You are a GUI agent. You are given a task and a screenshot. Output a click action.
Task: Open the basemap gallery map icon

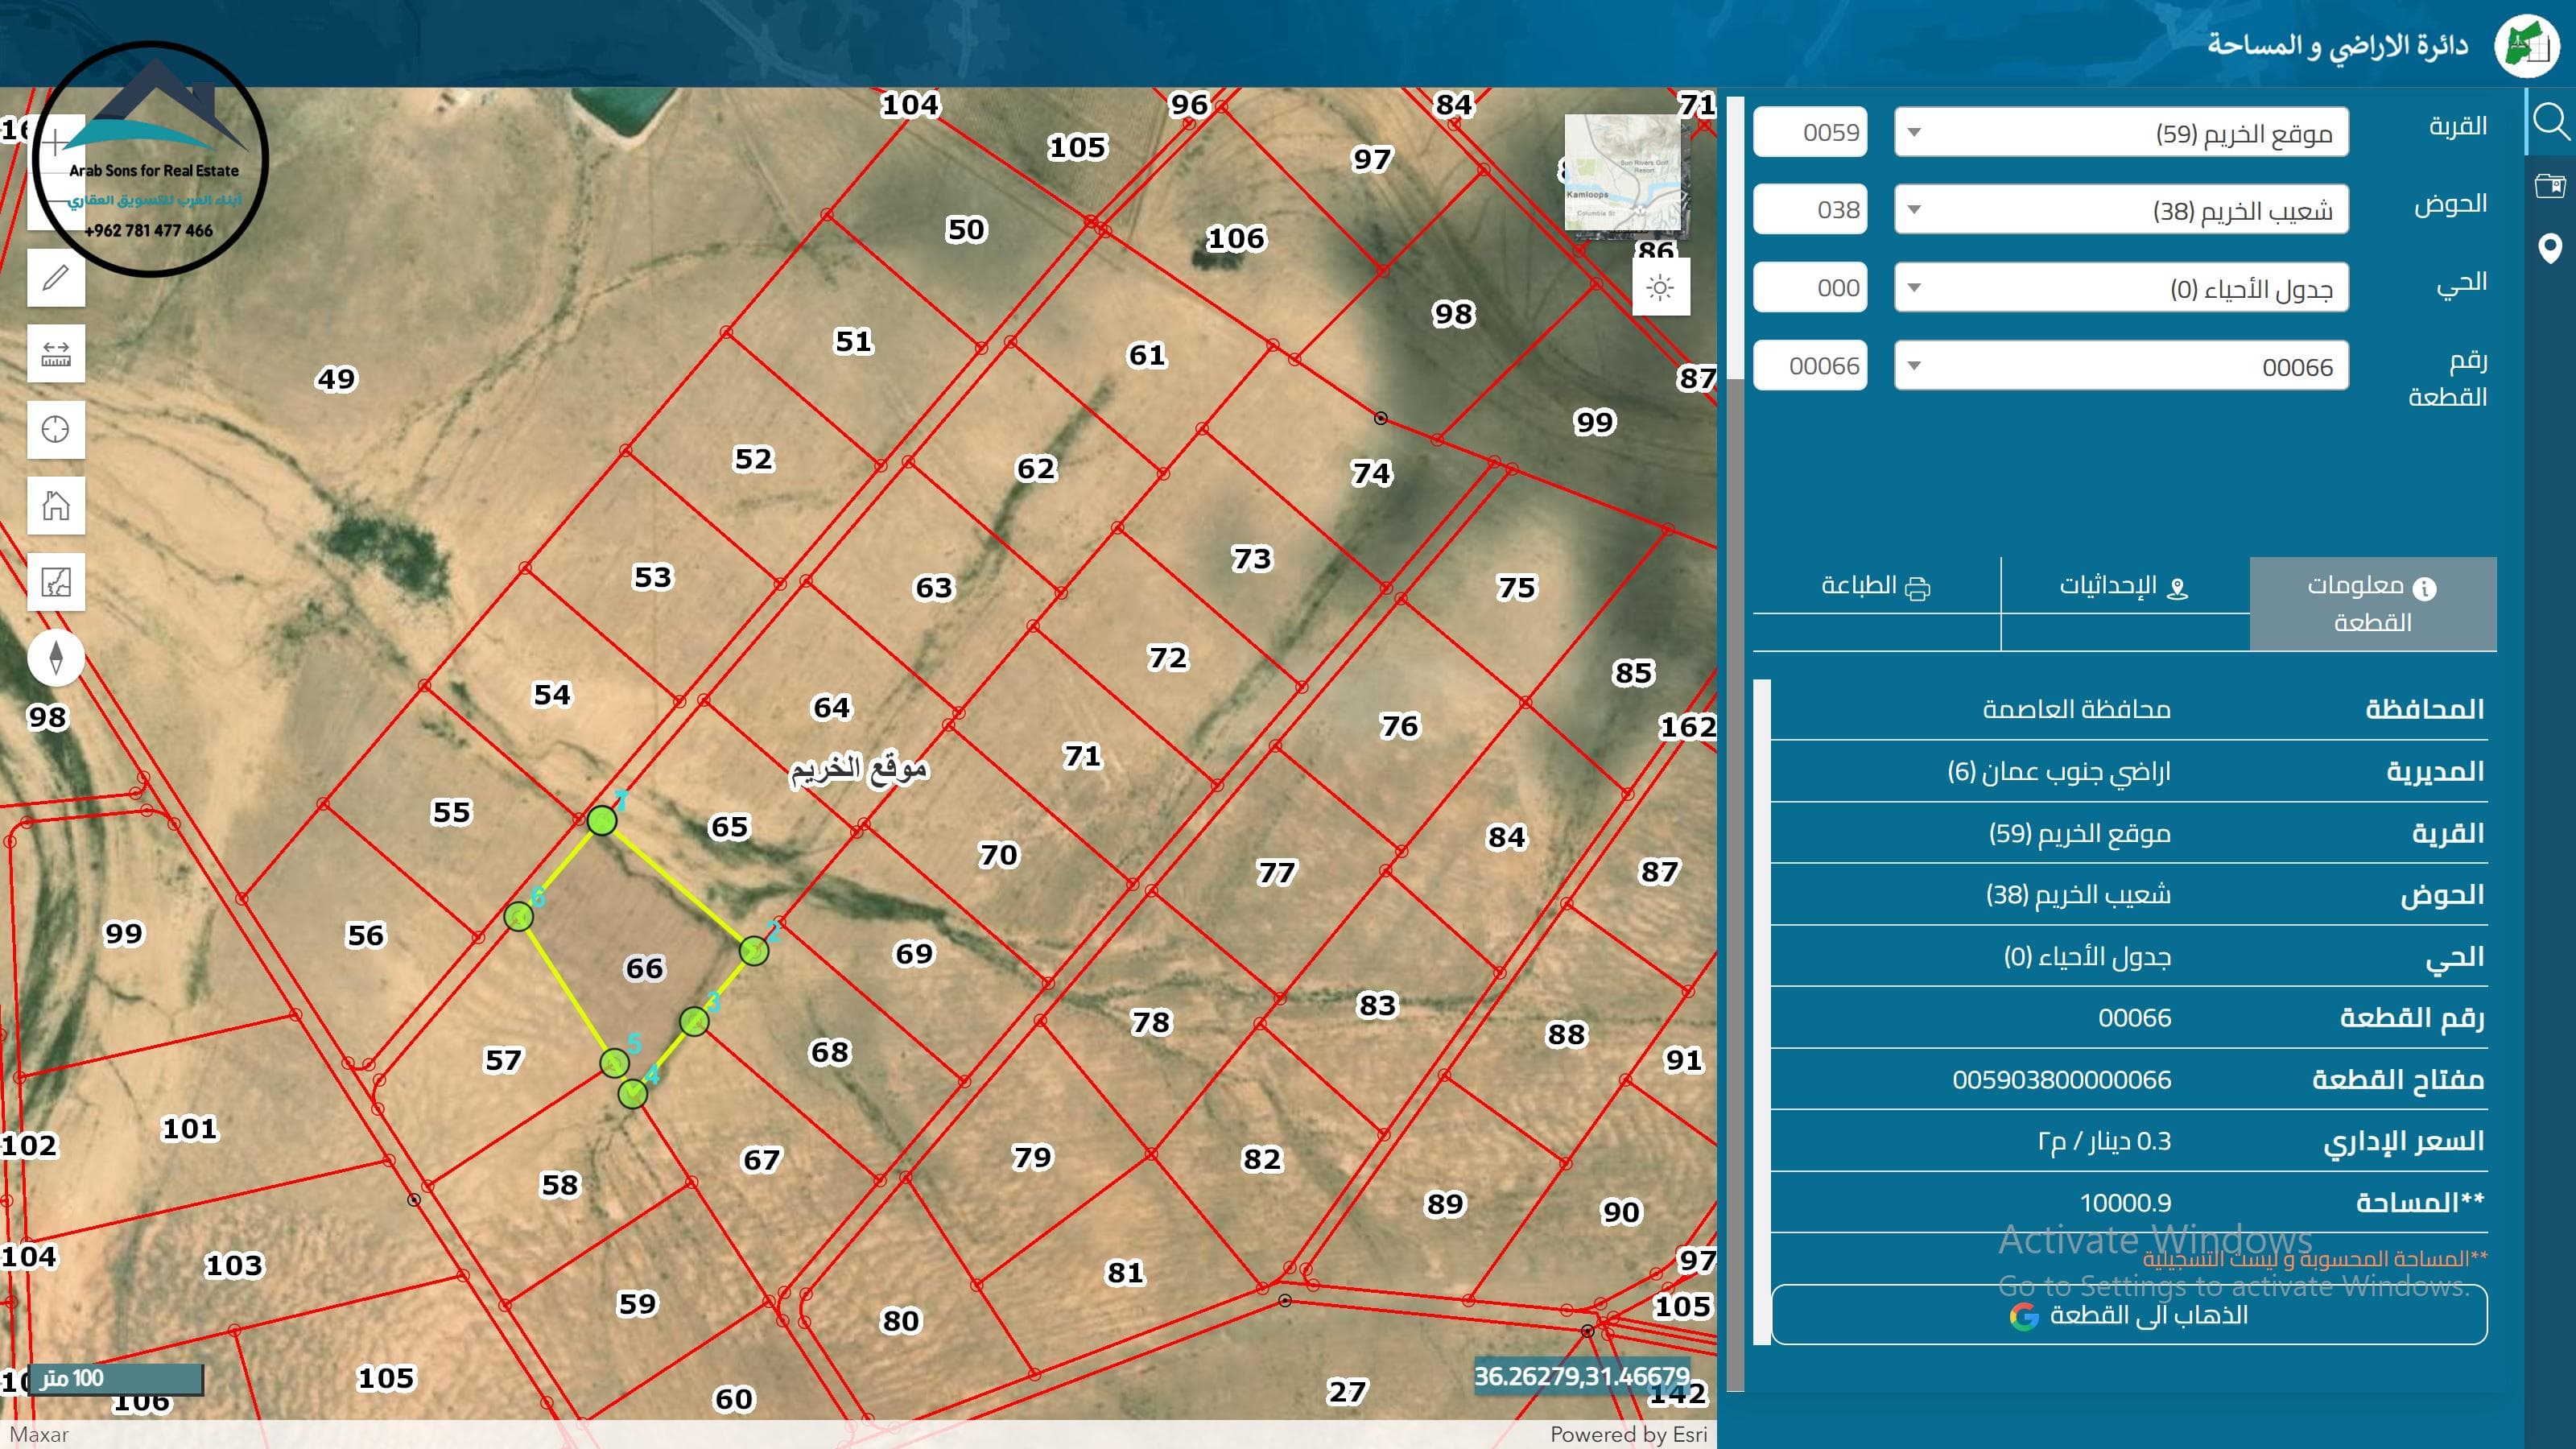56,581
